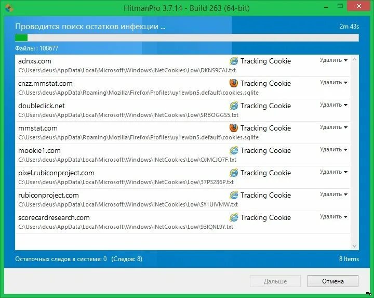374x298 pixels.
Task: Click Tracking Cookie label for adnxs.com
Action: [265, 61]
